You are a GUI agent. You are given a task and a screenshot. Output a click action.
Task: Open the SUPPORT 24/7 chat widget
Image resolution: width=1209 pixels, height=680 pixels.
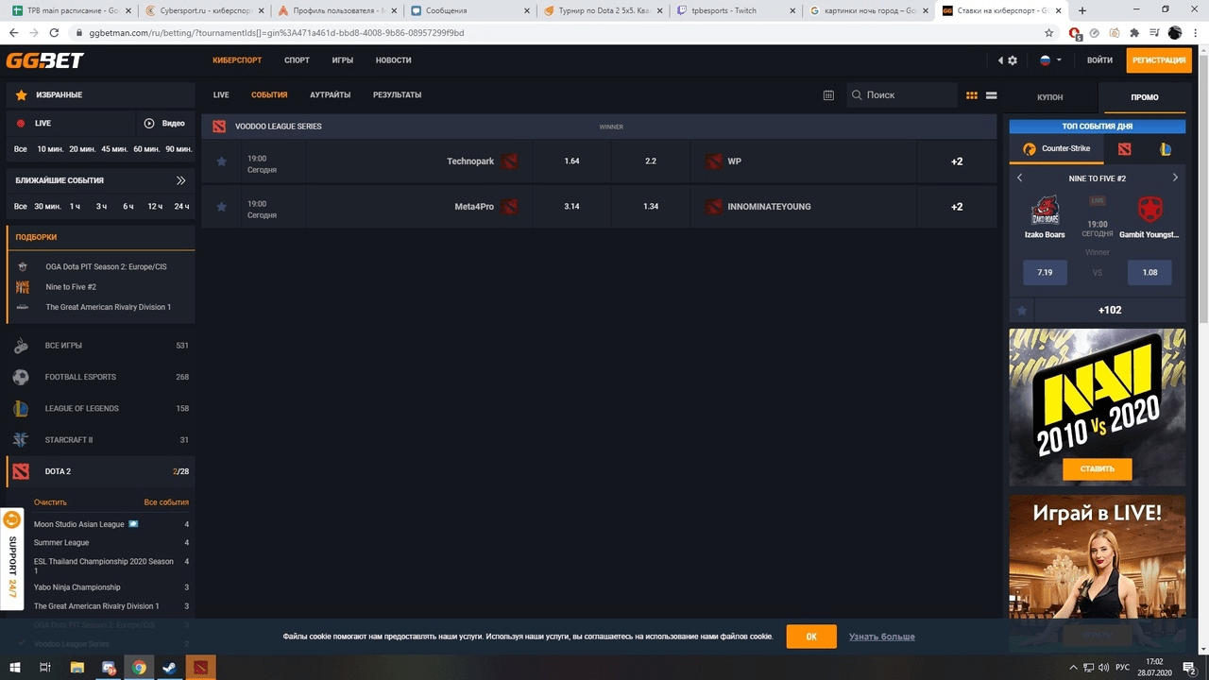(12, 559)
